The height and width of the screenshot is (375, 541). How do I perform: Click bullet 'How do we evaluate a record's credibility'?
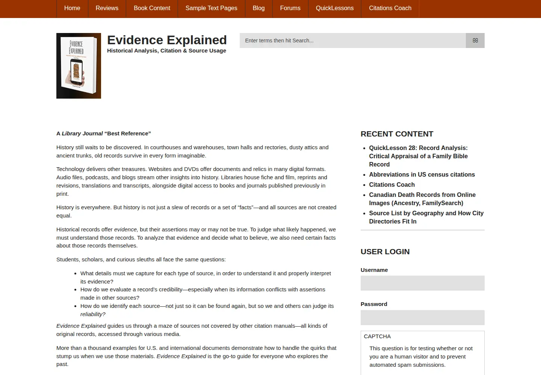(x=203, y=294)
